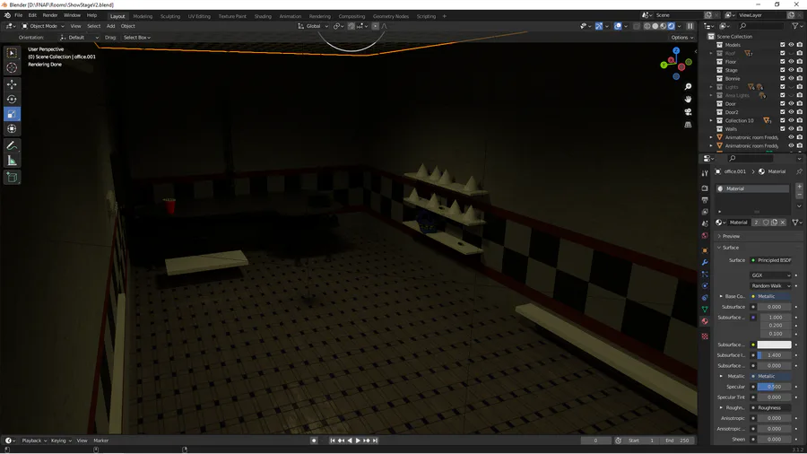Select the Scale tool
This screenshot has width=807, height=454.
[12, 114]
